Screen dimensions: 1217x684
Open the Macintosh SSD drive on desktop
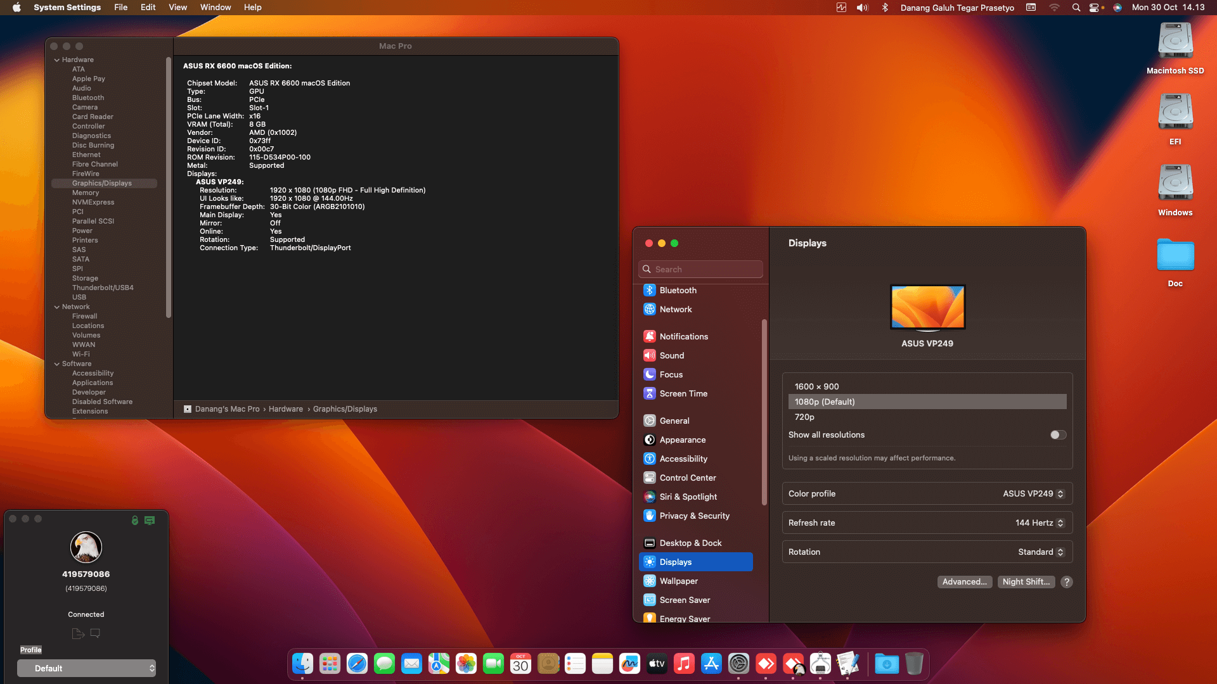1175,41
